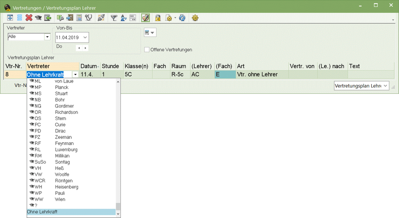Click the graduation cap teacher icon in toolbar

[38, 18]
